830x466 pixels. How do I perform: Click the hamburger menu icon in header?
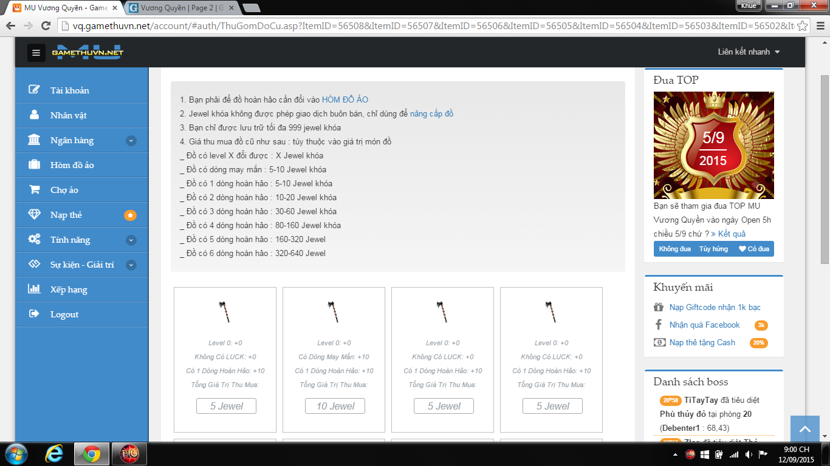[x=36, y=53]
